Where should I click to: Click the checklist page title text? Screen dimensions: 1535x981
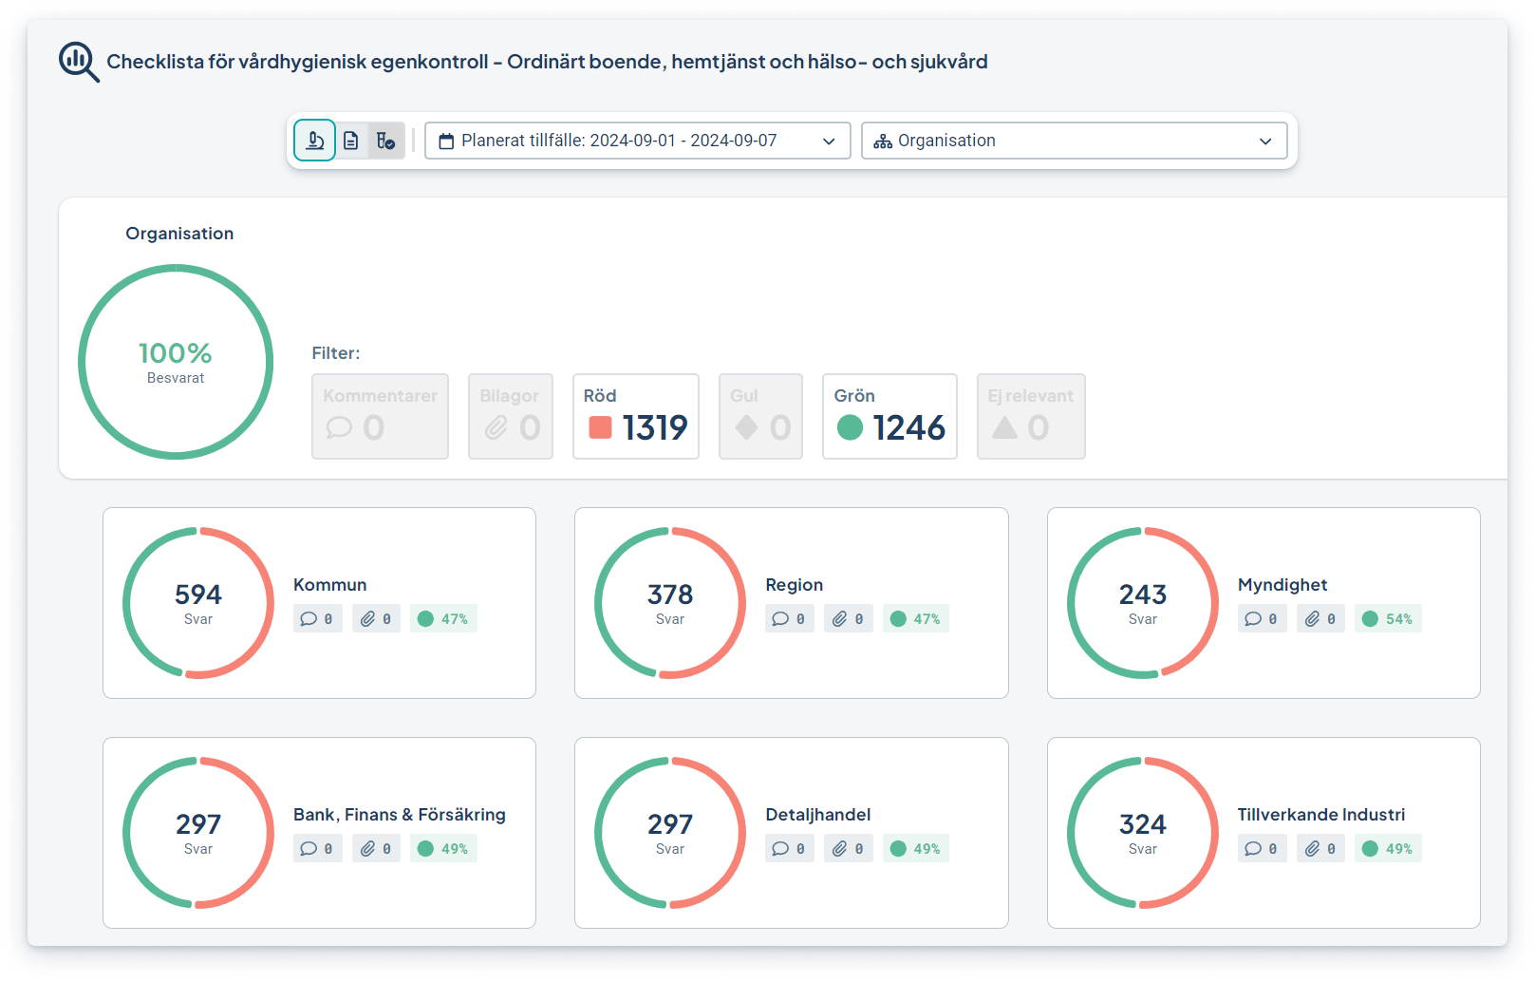[x=547, y=62]
